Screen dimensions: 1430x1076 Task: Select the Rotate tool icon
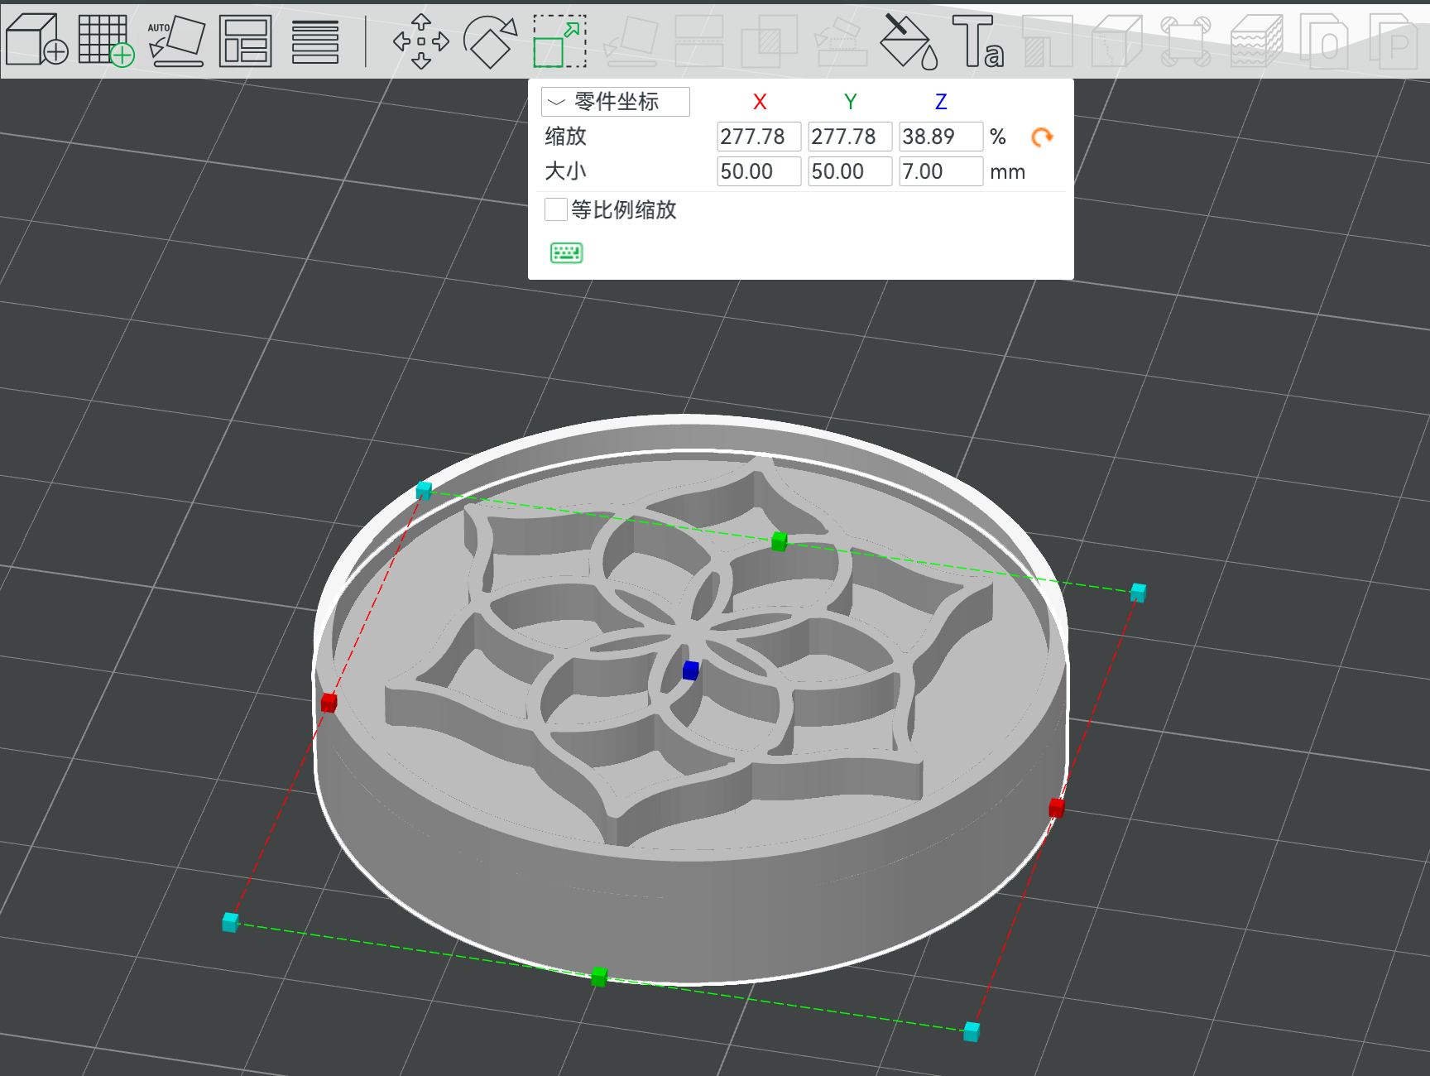(491, 41)
